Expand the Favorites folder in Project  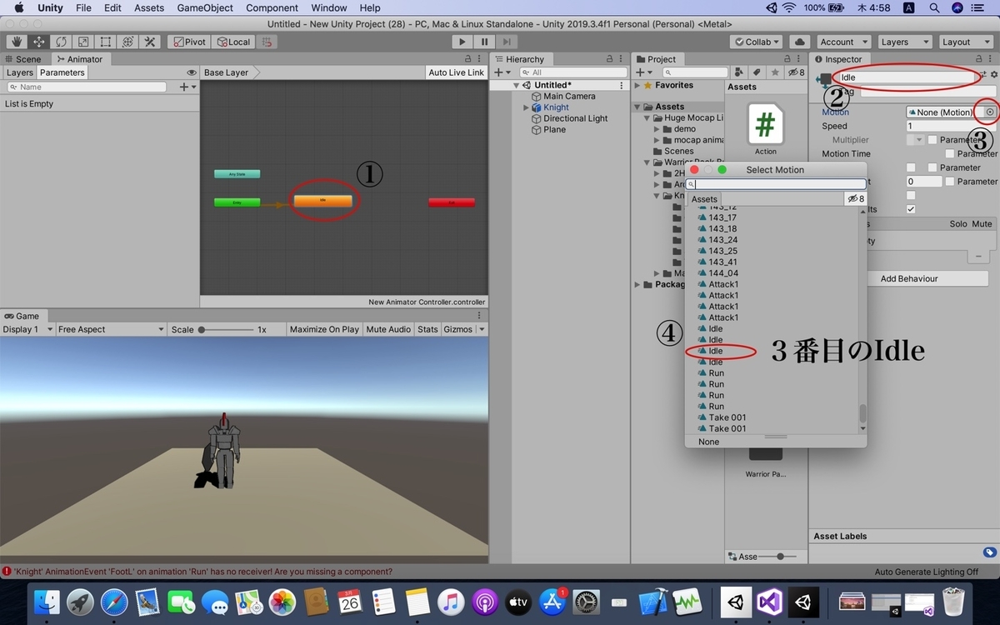tap(637, 85)
